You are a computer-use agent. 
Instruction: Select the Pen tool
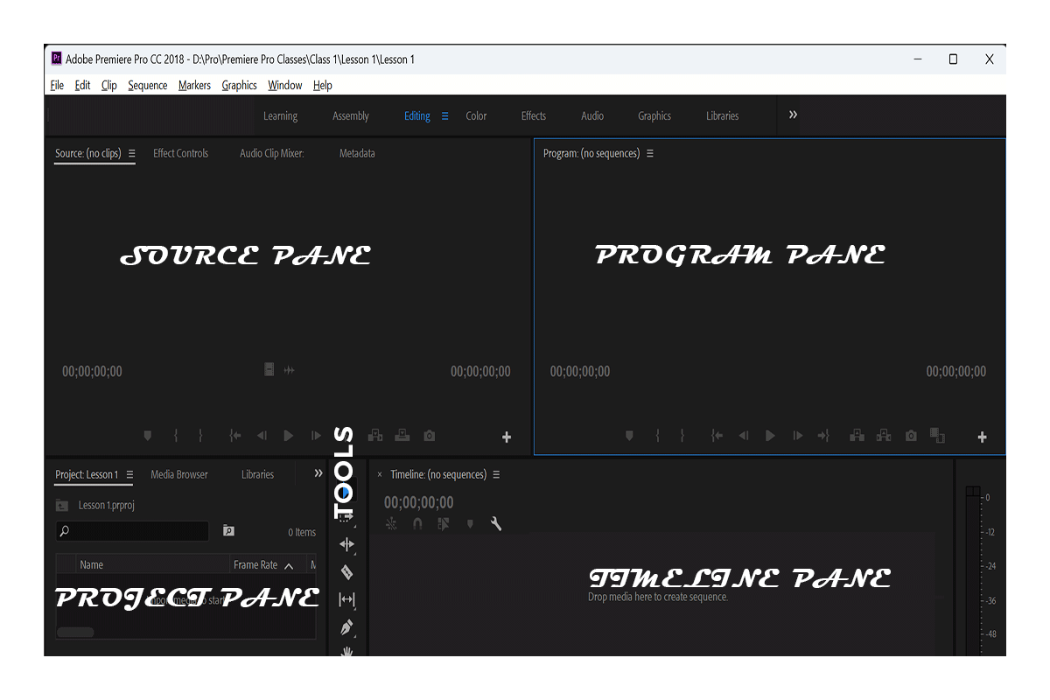pyautogui.click(x=346, y=627)
